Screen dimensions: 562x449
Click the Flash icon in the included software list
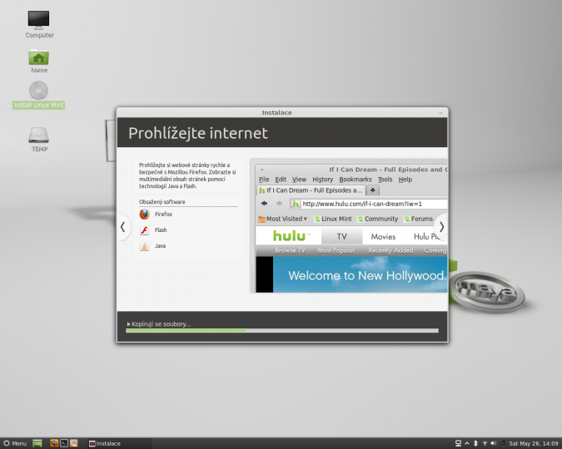point(144,229)
